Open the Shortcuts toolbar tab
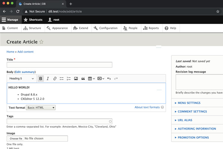This screenshot has height=149, width=223. pyautogui.click(x=33, y=20)
